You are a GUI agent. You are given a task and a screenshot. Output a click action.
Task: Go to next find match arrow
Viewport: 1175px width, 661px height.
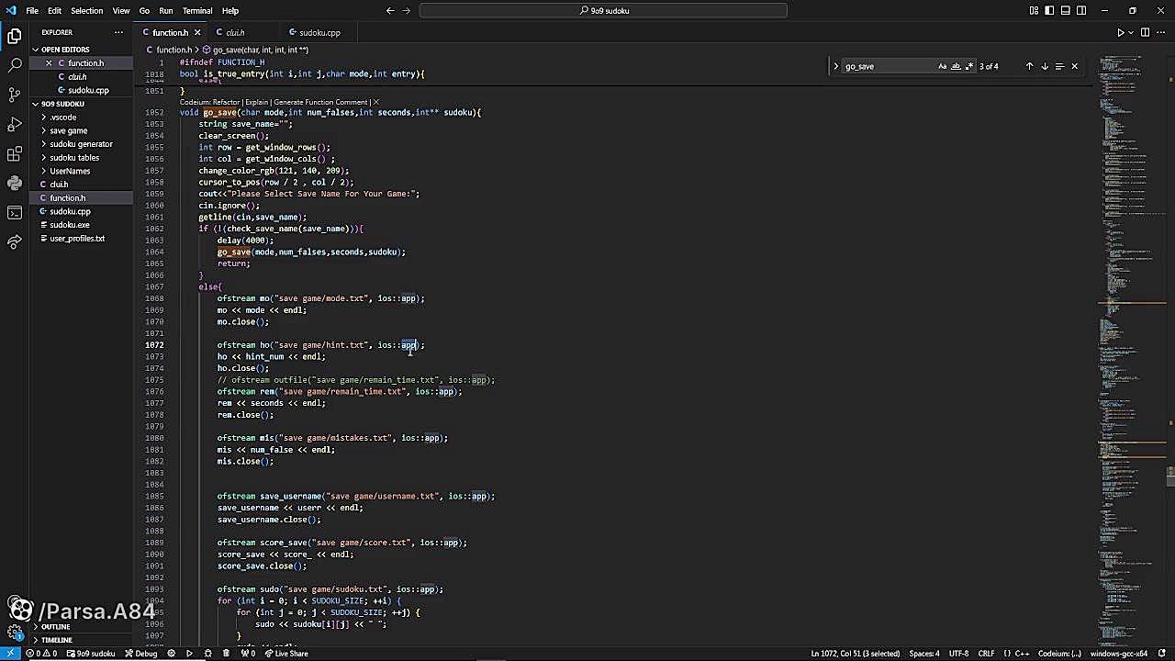pos(1045,66)
